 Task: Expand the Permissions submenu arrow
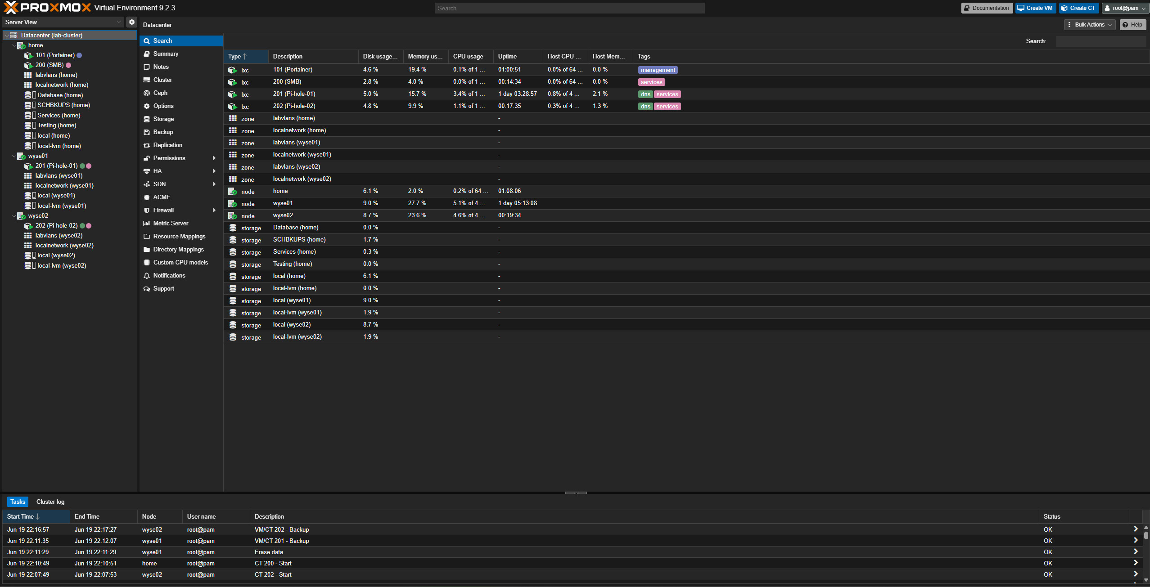(214, 158)
